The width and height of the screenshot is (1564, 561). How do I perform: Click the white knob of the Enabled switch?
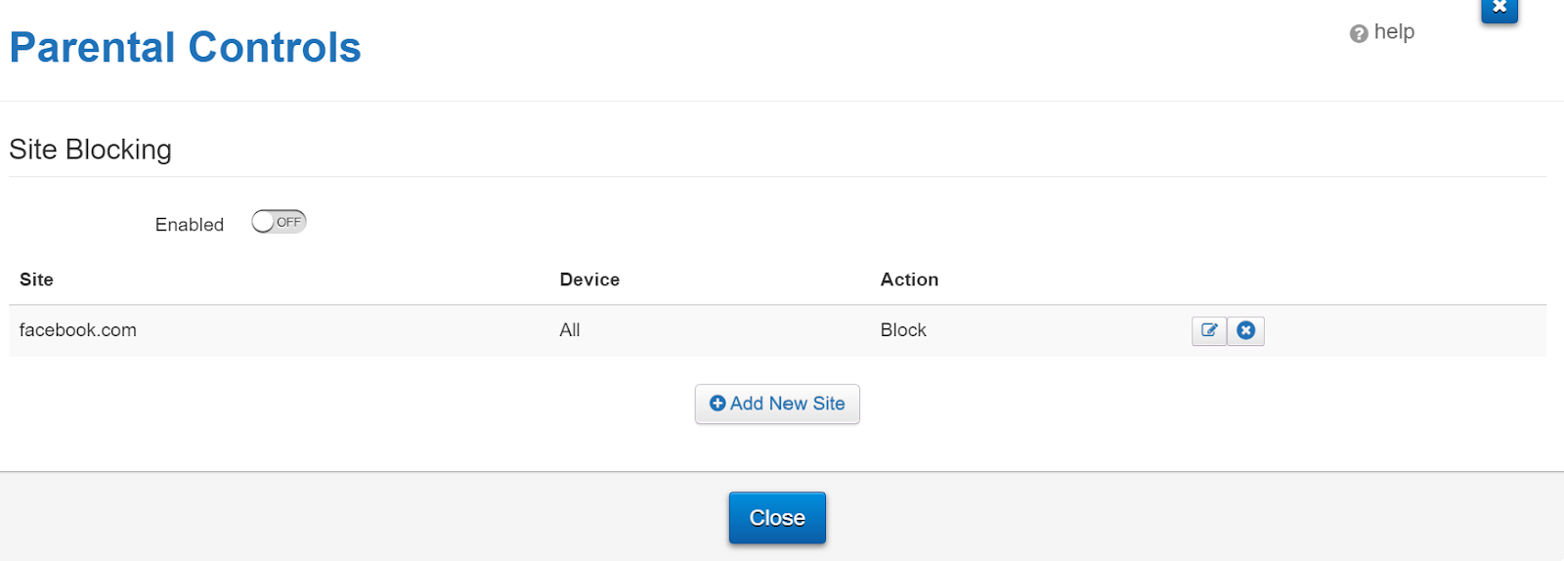click(x=263, y=222)
